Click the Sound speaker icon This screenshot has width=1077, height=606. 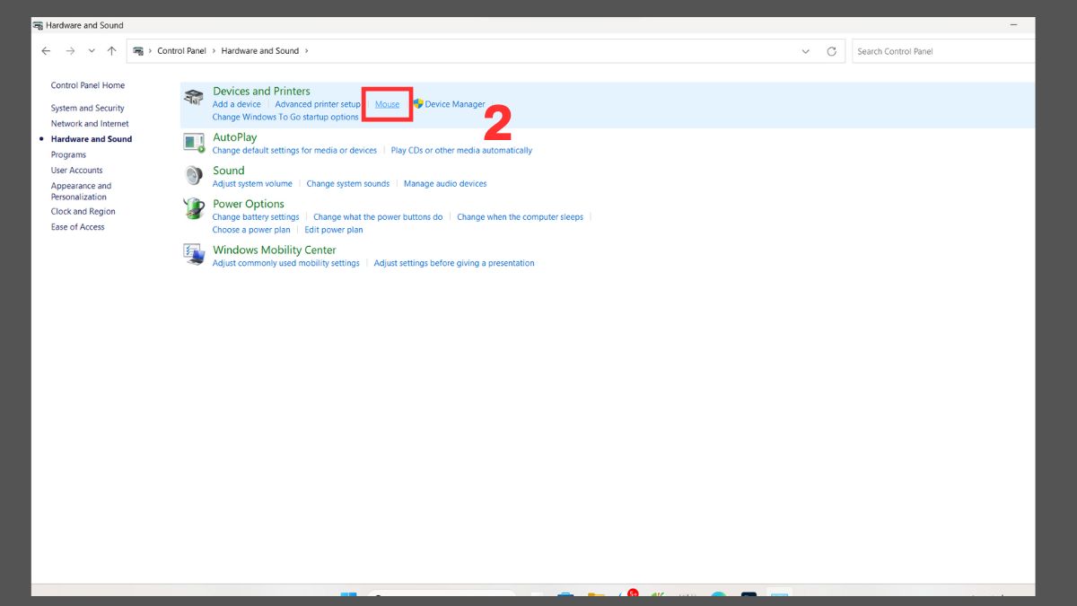pos(194,175)
